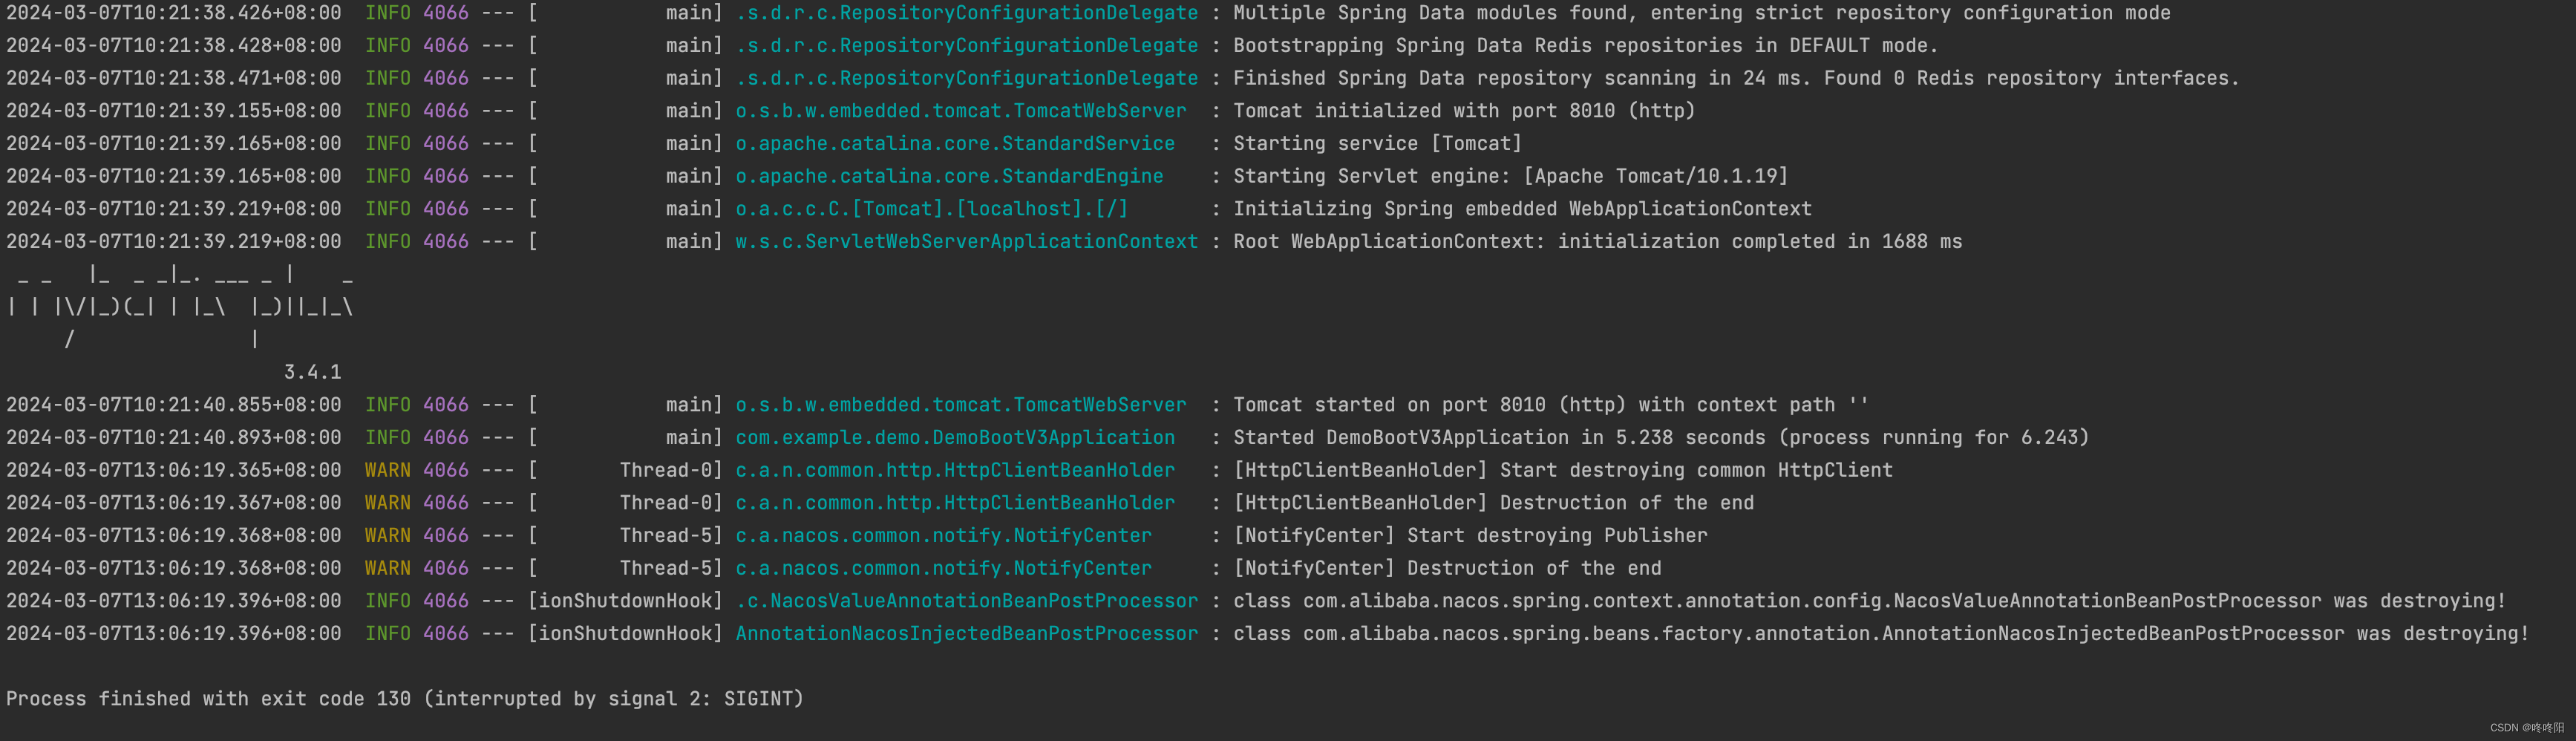Click 'Starting service [Tomcat]' log message
Viewport: 2576px width, 741px height.
(1377, 143)
